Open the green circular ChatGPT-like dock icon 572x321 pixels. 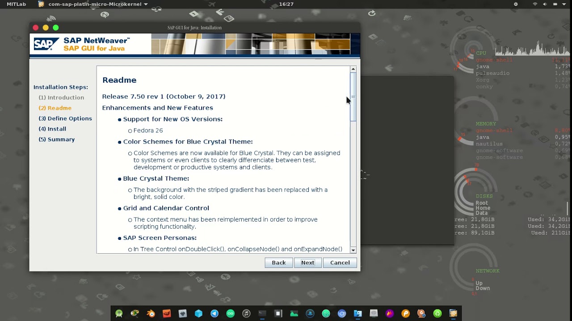326,313
